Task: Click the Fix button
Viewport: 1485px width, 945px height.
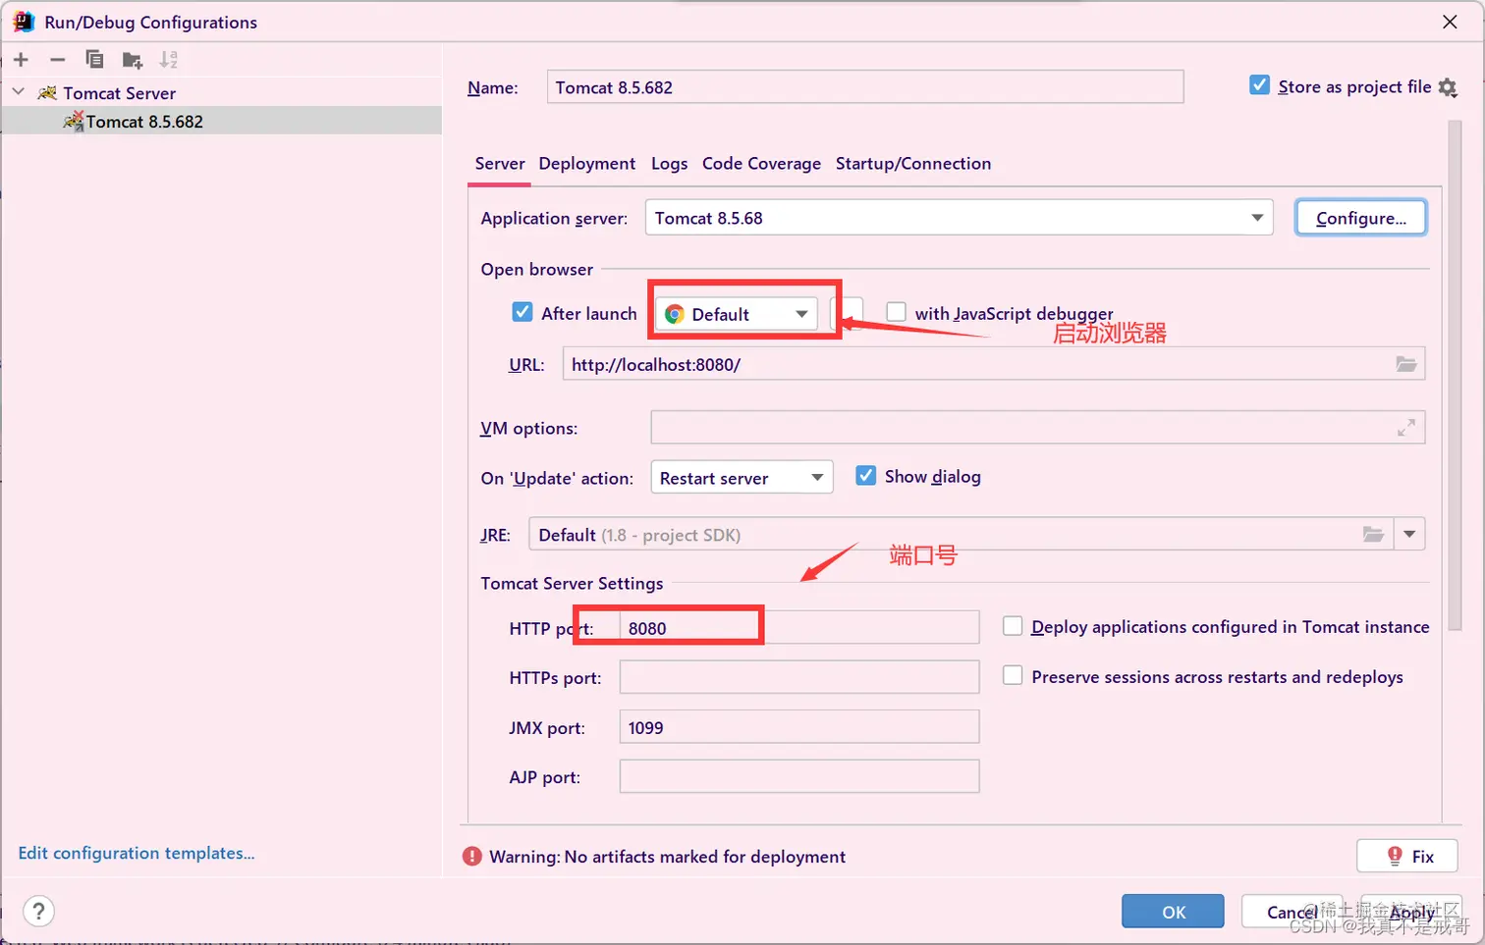Action: click(x=1406, y=856)
